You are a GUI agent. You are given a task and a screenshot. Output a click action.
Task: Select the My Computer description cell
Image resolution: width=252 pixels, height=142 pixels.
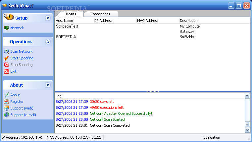[190, 26]
